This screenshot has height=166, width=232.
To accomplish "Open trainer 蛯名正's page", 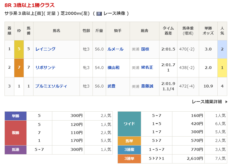I will [x=147, y=68].
